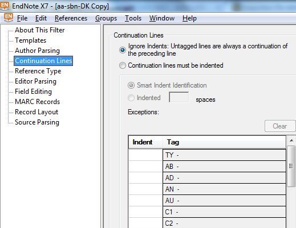Open MARC Records settings

[37, 102]
